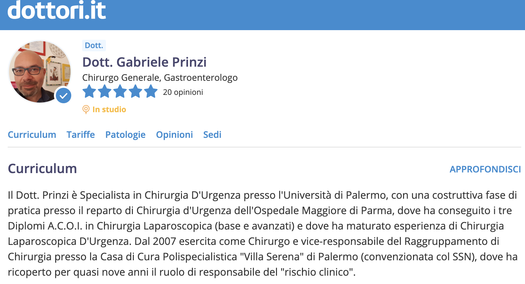Switch to the Curriculum tab
The image size is (525, 284).
[x=32, y=135]
